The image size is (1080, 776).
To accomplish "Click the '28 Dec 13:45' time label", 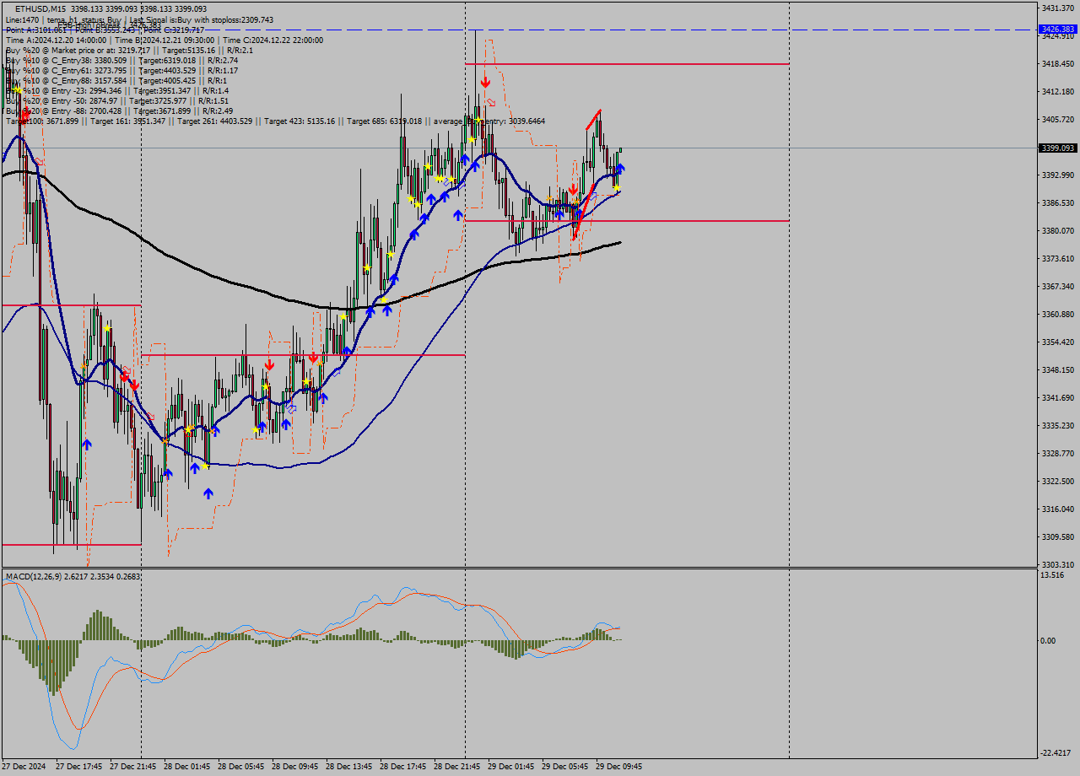I will coord(349,767).
